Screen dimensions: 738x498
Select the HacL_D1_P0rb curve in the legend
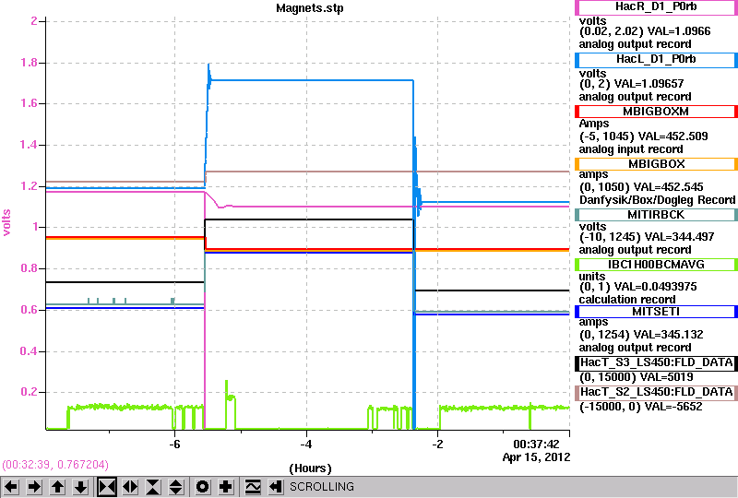(x=656, y=59)
